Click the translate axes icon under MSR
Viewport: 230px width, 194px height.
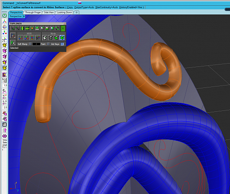pyautogui.click(x=20, y=38)
